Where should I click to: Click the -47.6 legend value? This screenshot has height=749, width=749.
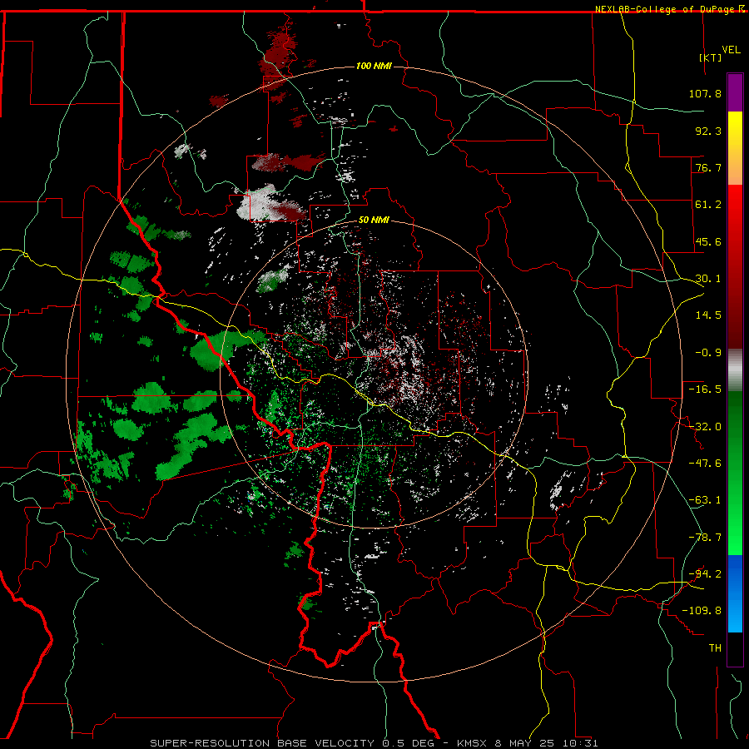[705, 464]
